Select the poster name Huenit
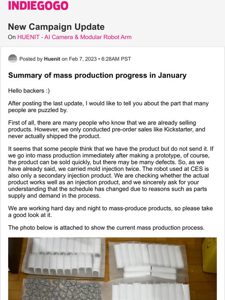Viewport: 225px width, 300px height. pos(52,59)
